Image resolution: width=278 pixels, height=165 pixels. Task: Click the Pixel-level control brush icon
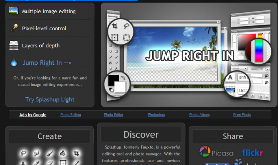pos(14,28)
